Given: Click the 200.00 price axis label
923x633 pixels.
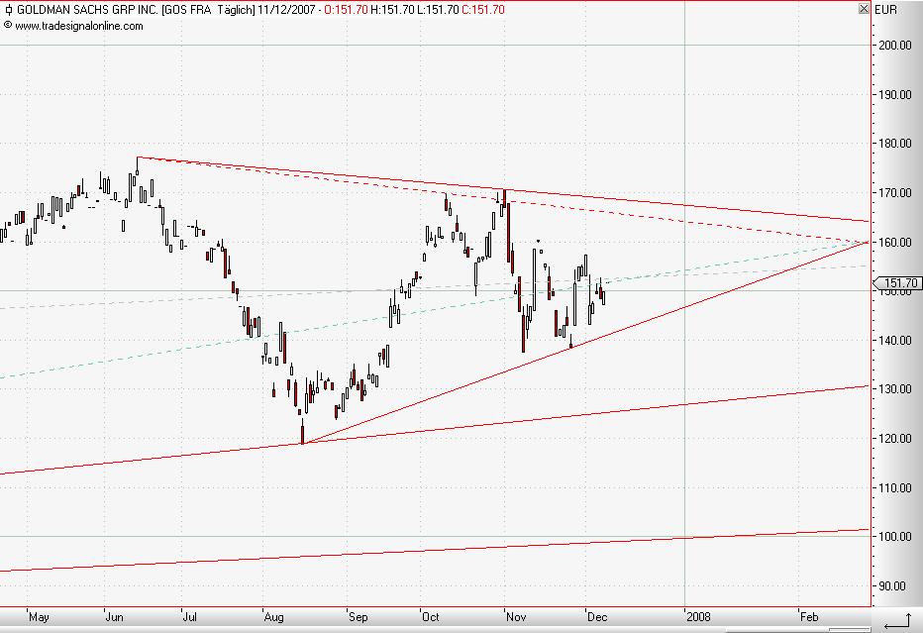Looking at the screenshot, I should point(894,46).
